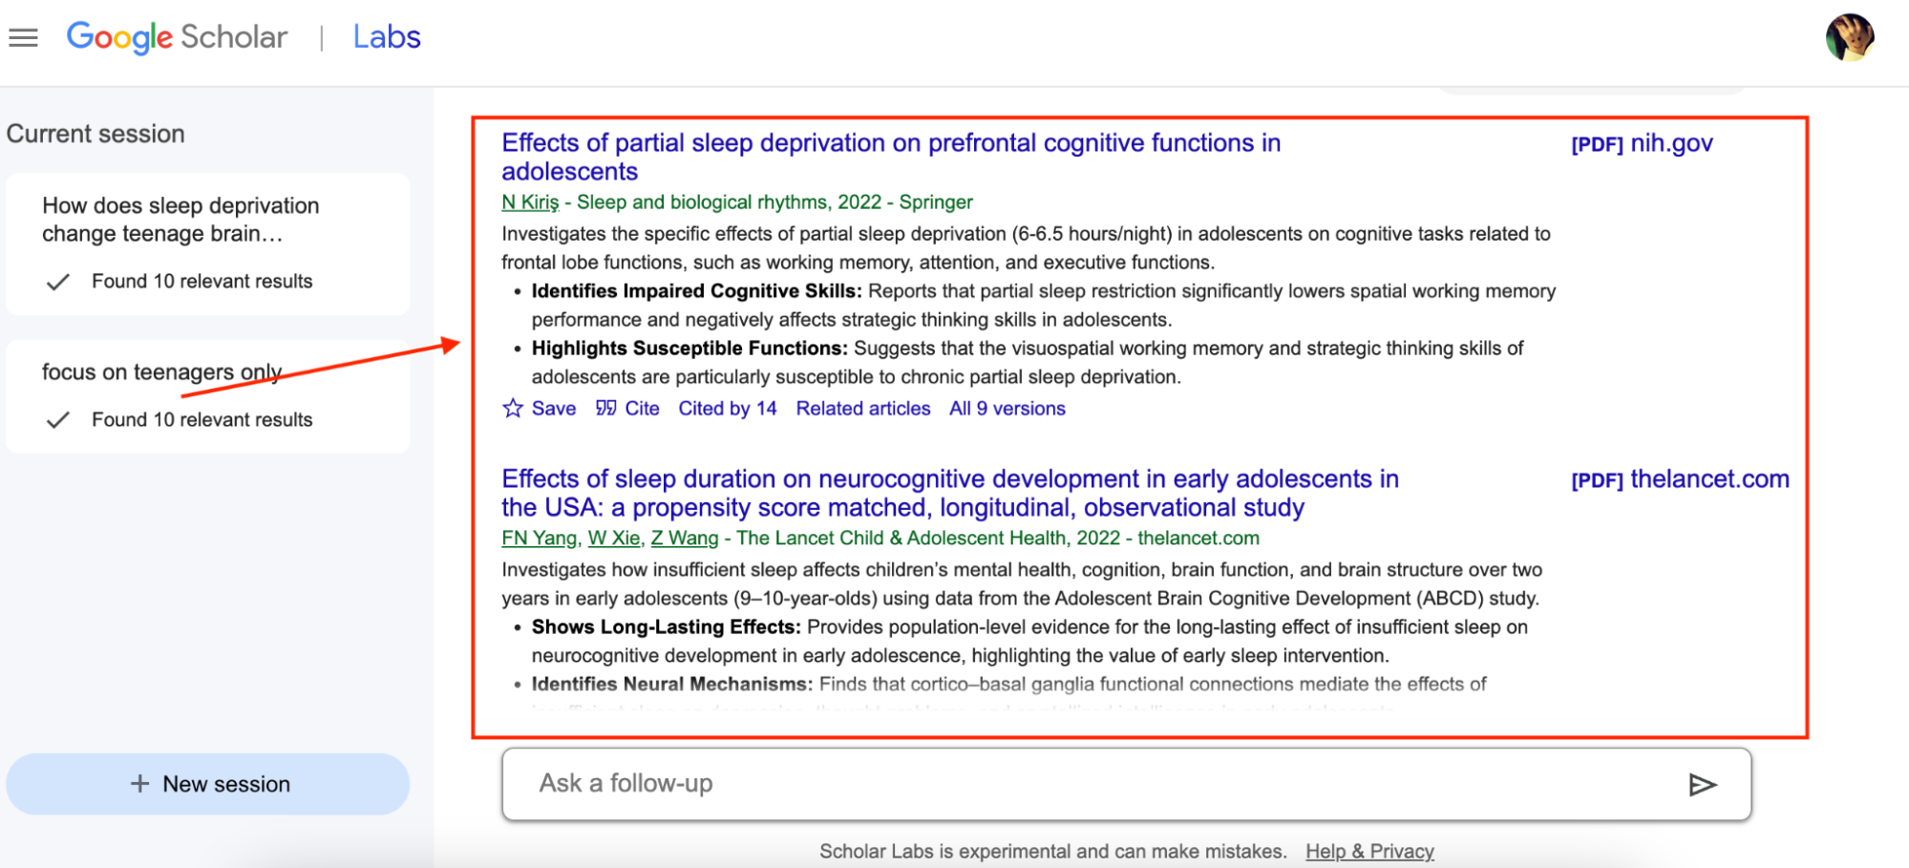Click 'Cited by 14' link
Screen dimensions: 1909x868
pyautogui.click(x=728, y=409)
